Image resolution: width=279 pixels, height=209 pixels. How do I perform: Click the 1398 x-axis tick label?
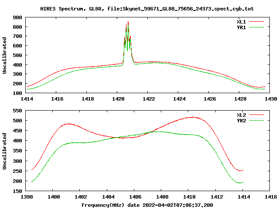point(27,197)
